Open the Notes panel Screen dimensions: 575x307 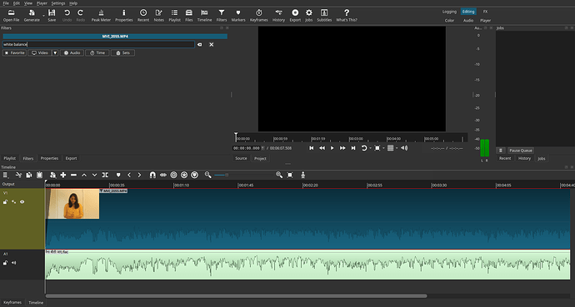(159, 16)
